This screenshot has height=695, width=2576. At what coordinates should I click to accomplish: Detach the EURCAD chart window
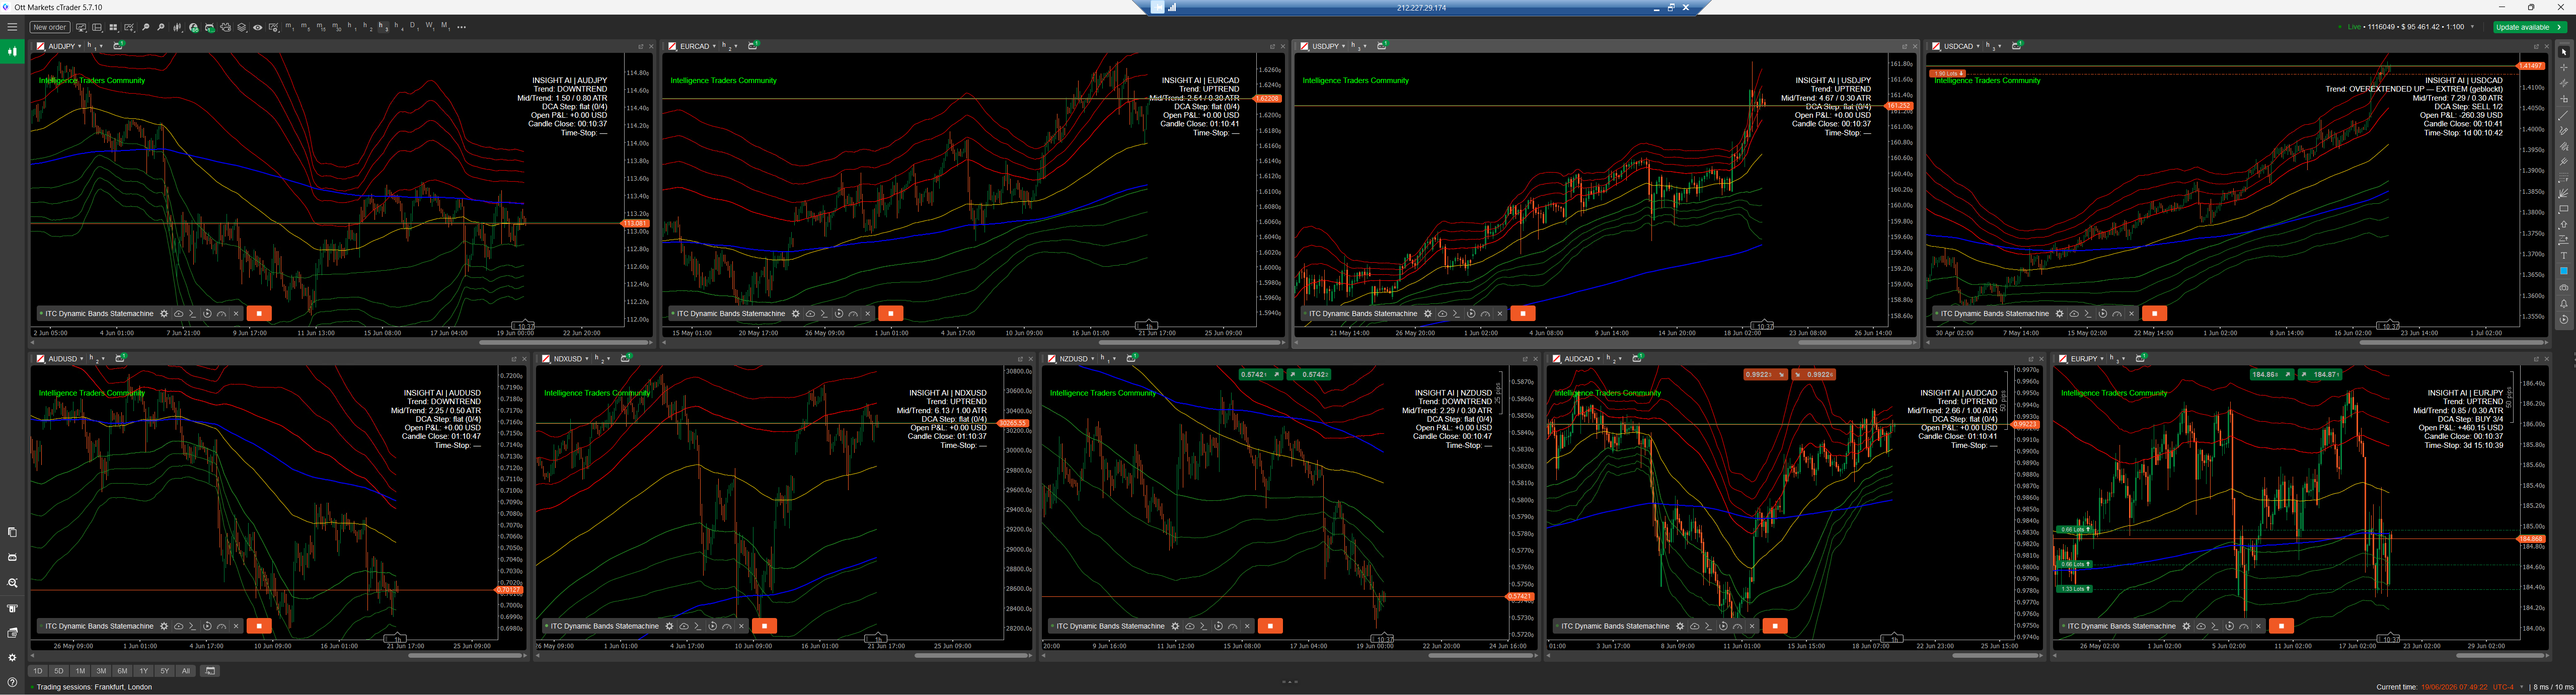[1272, 46]
